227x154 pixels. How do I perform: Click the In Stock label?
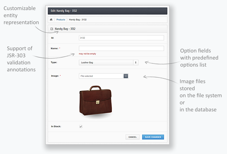point(56,127)
